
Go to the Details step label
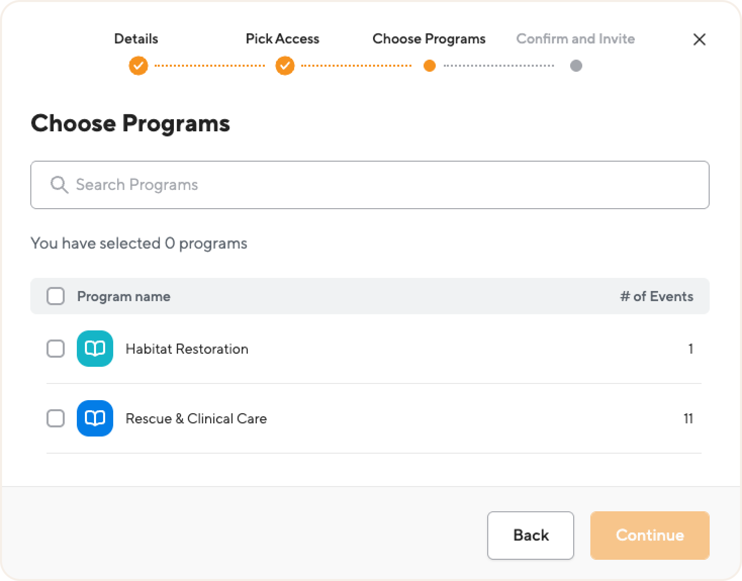tap(136, 39)
